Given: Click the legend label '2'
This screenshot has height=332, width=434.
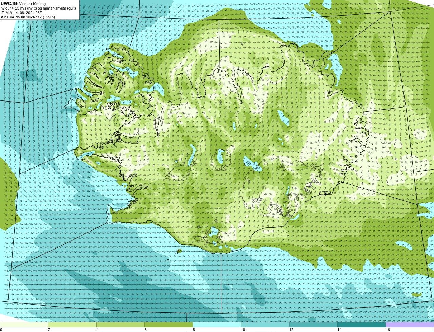Looking at the screenshot, I should point(49,330).
